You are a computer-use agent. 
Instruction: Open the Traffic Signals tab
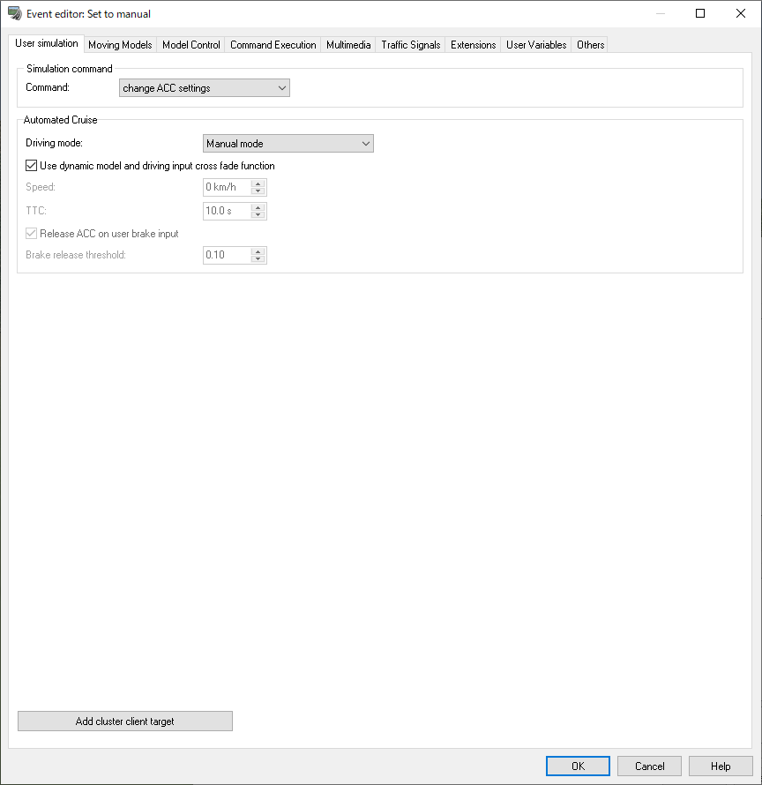(x=410, y=45)
